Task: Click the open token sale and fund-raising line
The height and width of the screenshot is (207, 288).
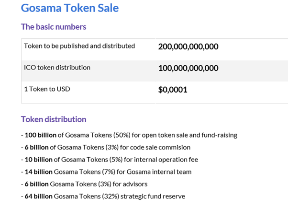Action: click(129, 135)
